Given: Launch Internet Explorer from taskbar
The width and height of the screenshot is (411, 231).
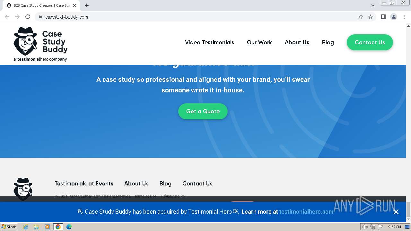Looking at the screenshot, I should pyautogui.click(x=25, y=227).
